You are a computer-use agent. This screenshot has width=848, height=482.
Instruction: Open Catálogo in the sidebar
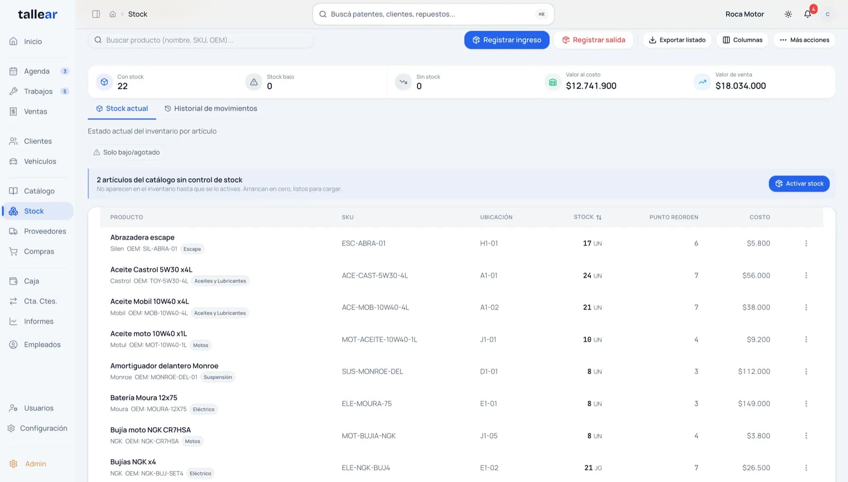click(39, 191)
